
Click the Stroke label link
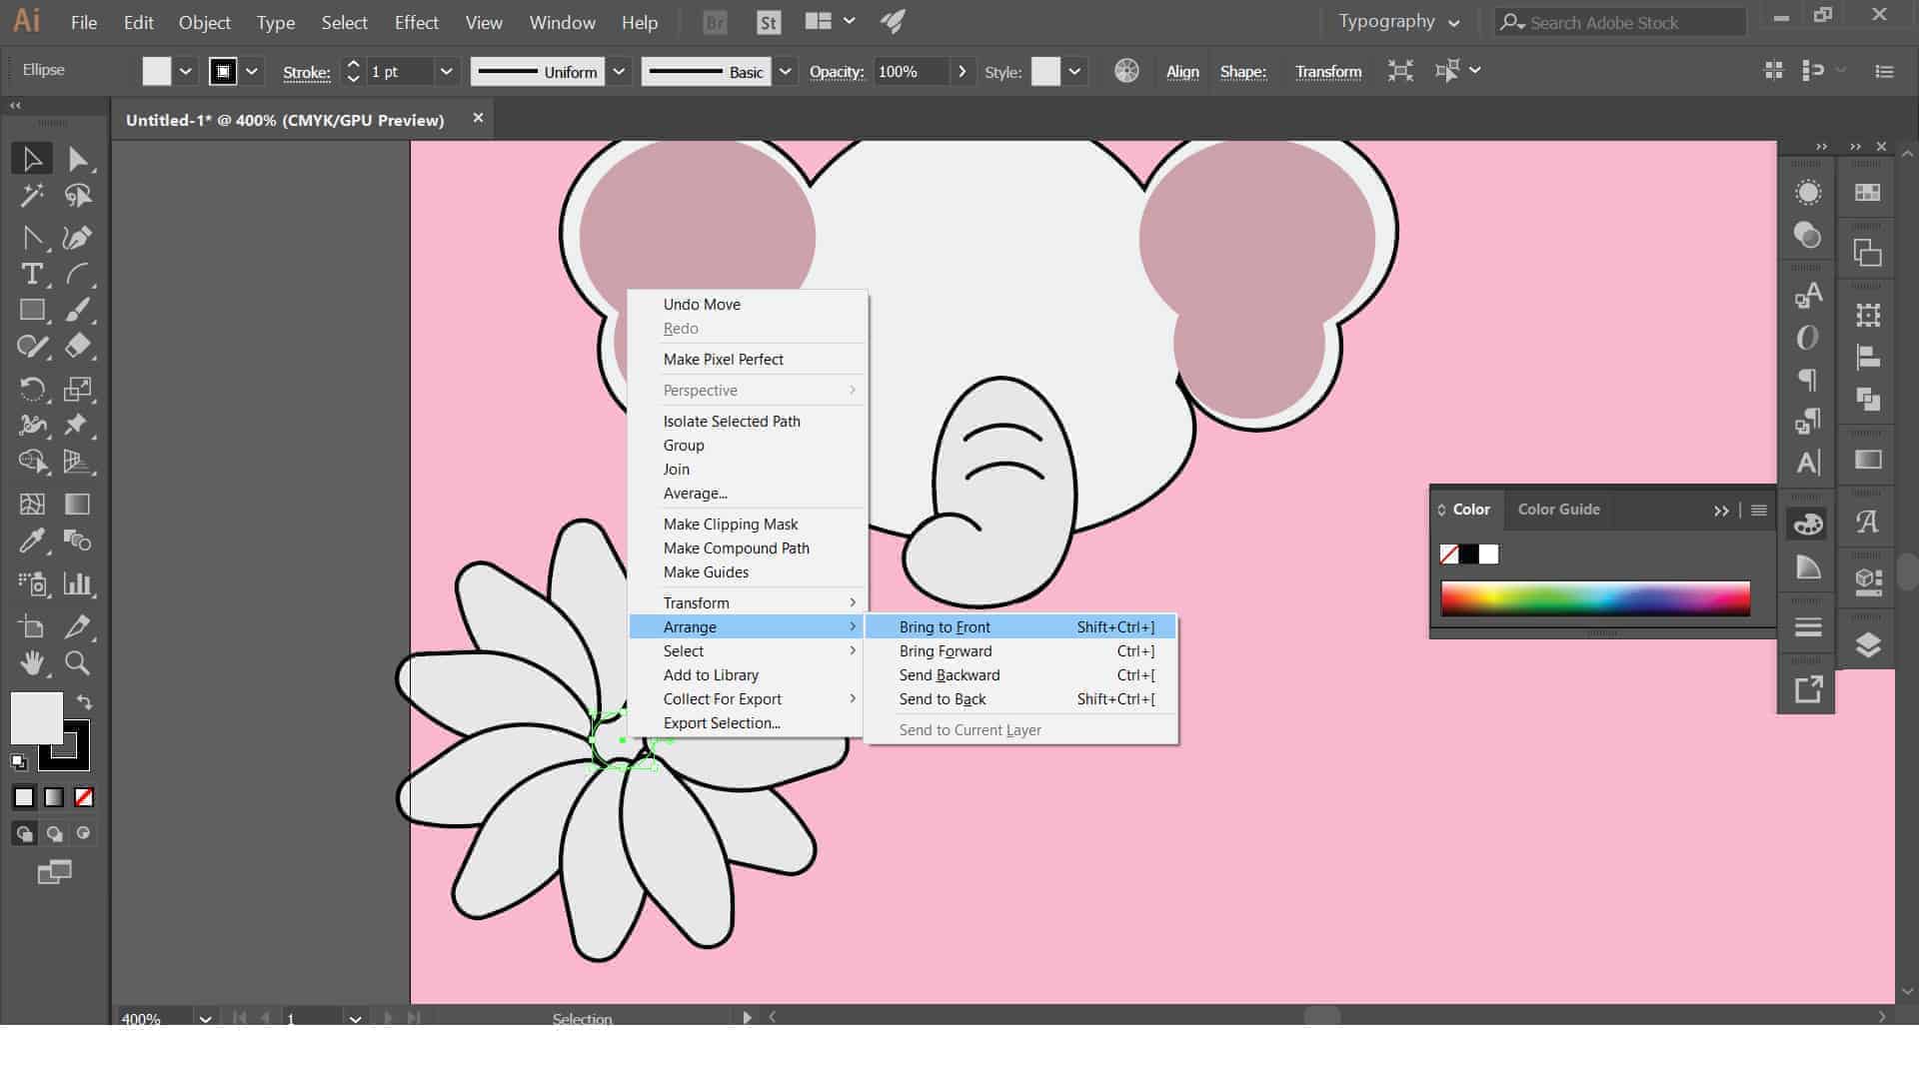click(x=306, y=72)
